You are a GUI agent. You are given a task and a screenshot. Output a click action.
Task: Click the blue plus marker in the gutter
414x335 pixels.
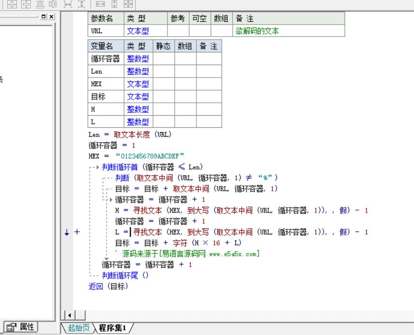pos(77,232)
